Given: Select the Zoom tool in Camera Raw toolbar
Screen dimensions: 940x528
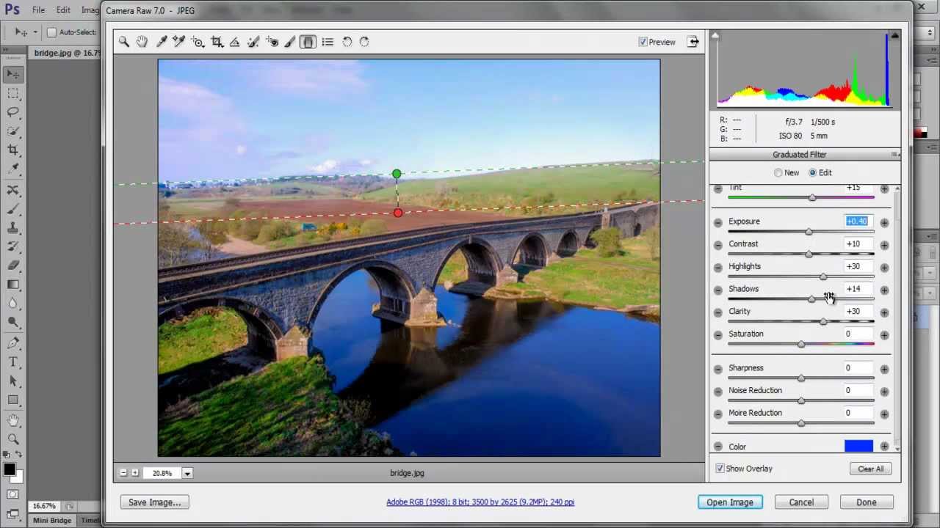Looking at the screenshot, I should tap(124, 42).
